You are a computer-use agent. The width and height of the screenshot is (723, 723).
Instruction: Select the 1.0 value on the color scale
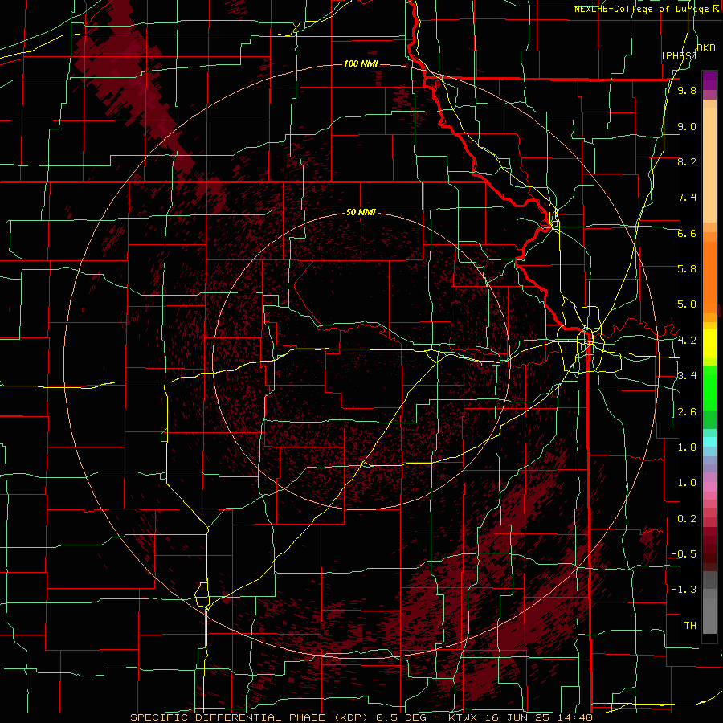(687, 483)
